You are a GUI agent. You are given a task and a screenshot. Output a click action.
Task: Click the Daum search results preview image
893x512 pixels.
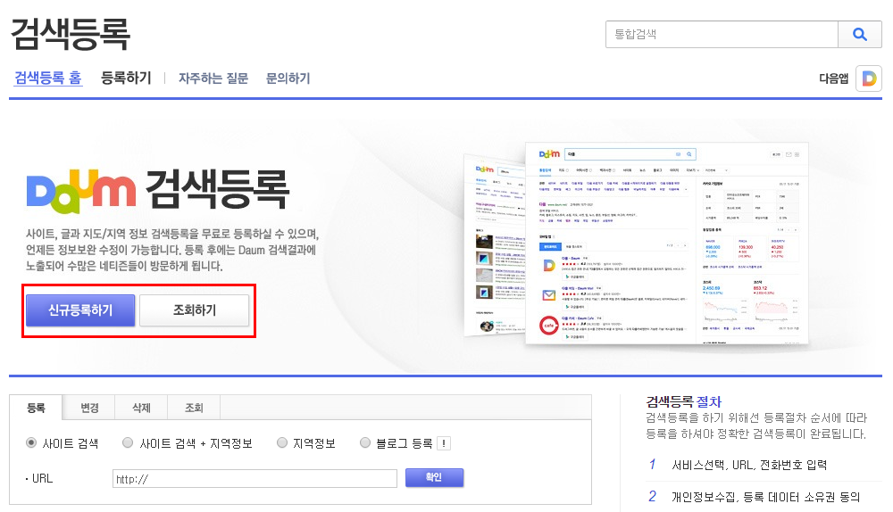(x=636, y=243)
